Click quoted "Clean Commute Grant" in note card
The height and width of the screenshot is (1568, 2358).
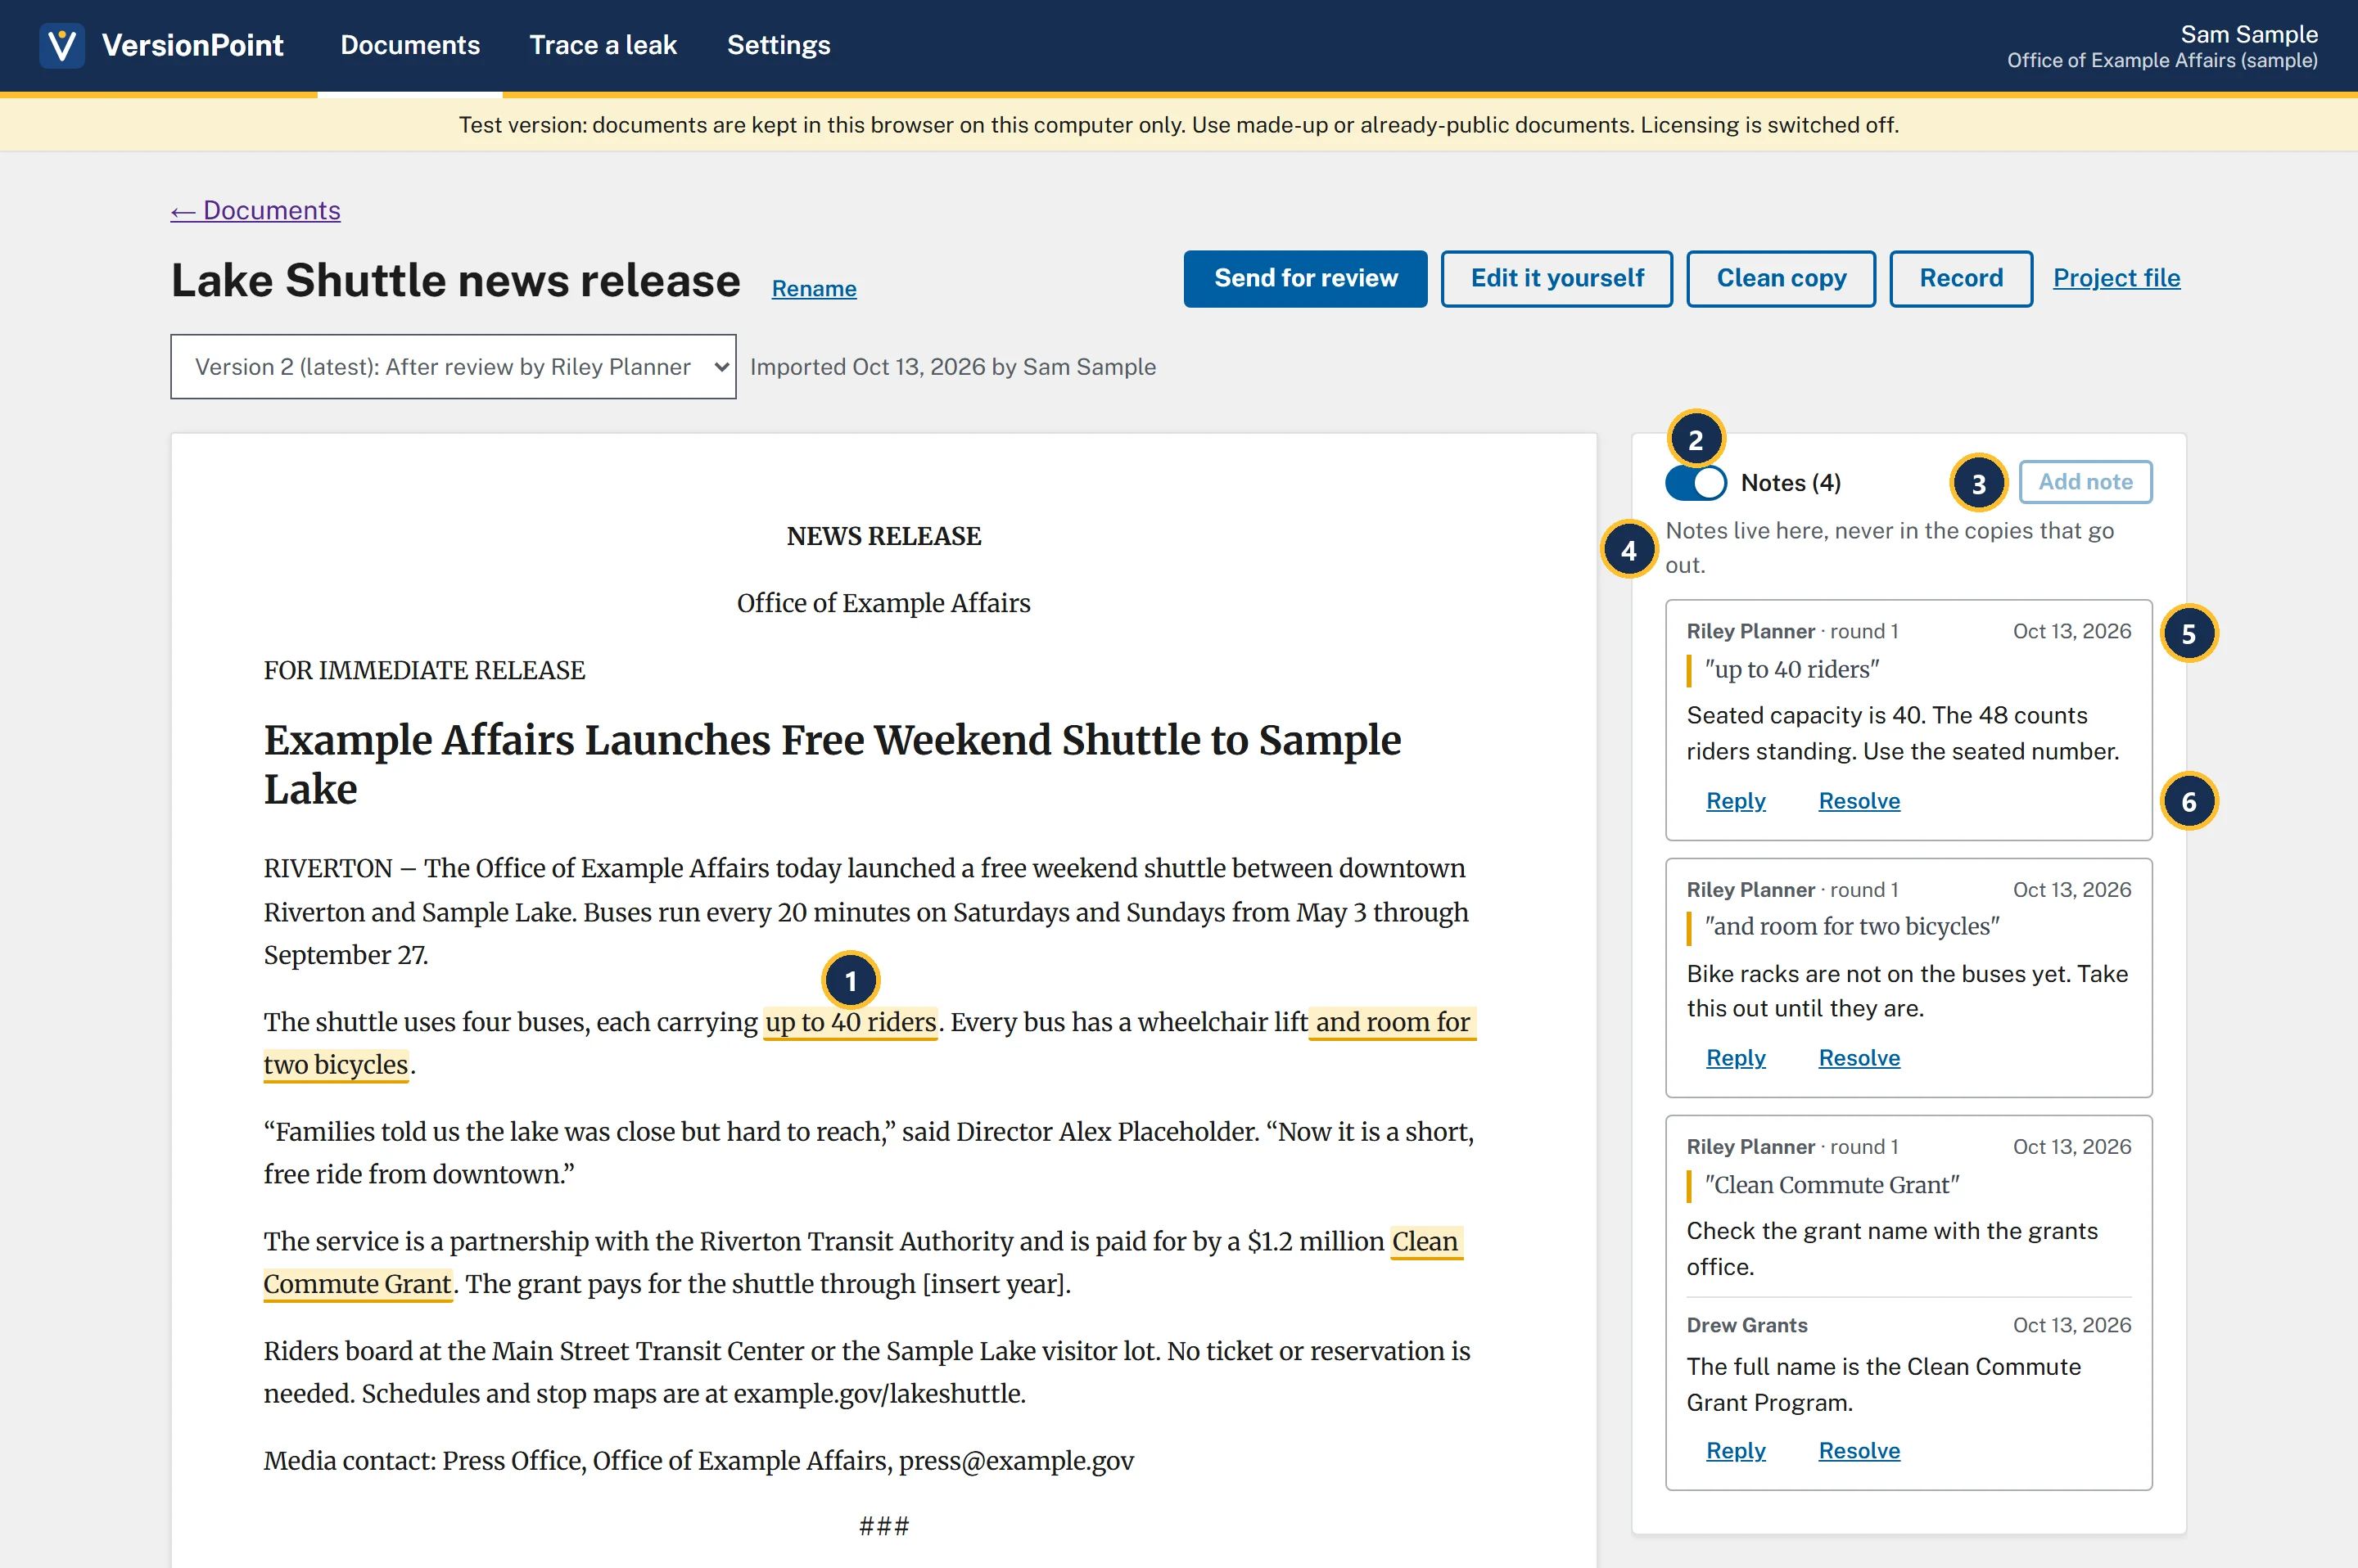[x=1832, y=1185]
